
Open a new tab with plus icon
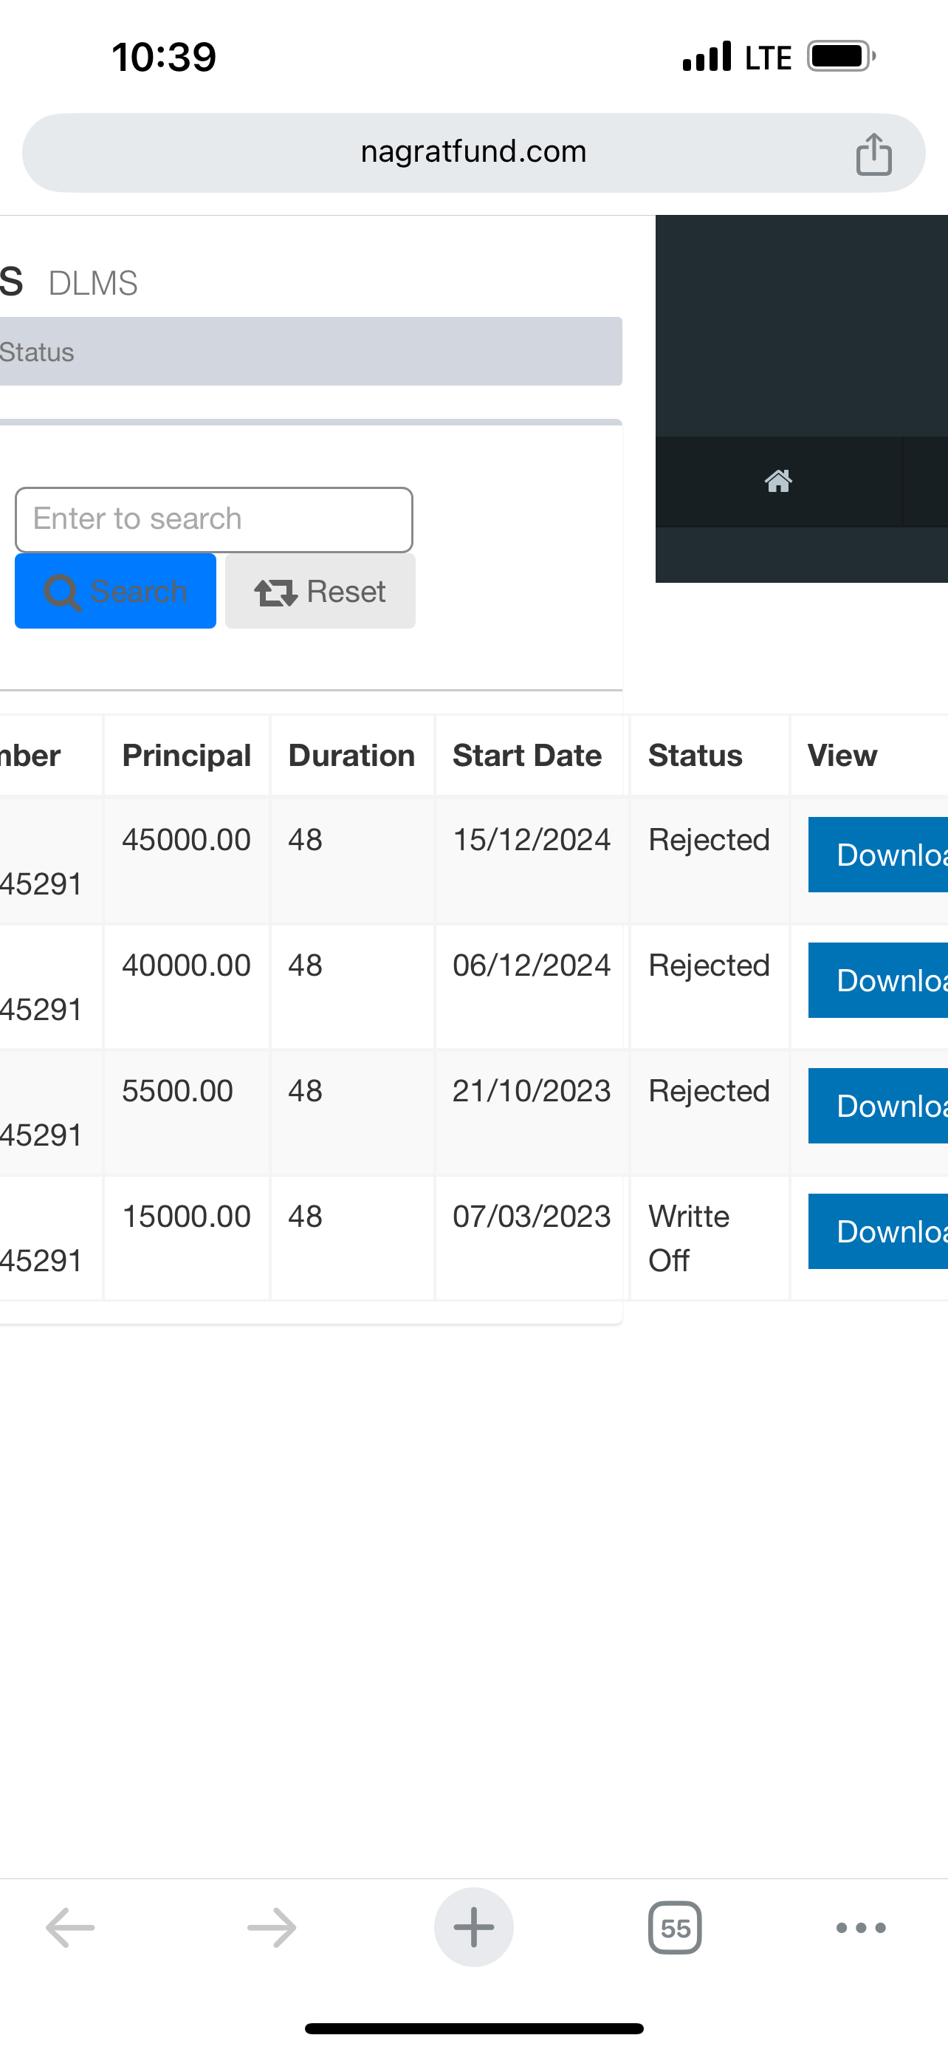click(x=473, y=1928)
